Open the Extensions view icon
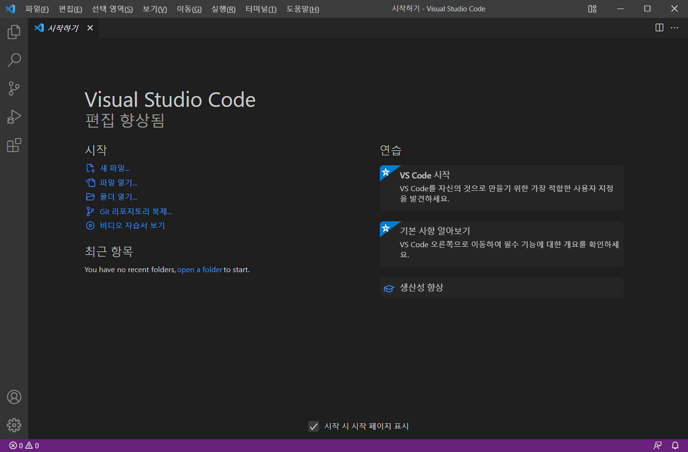 14,145
